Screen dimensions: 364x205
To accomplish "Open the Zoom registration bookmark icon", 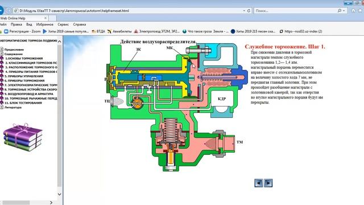I will click(x=6, y=31).
